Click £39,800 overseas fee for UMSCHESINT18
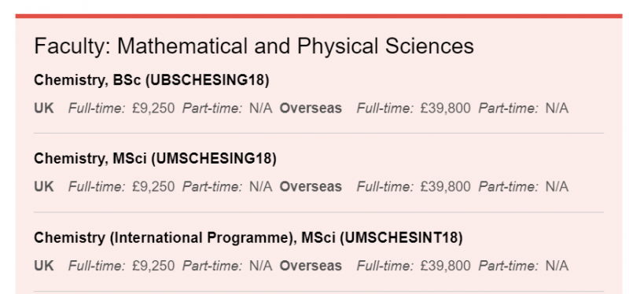This screenshot has width=629, height=294. click(445, 266)
